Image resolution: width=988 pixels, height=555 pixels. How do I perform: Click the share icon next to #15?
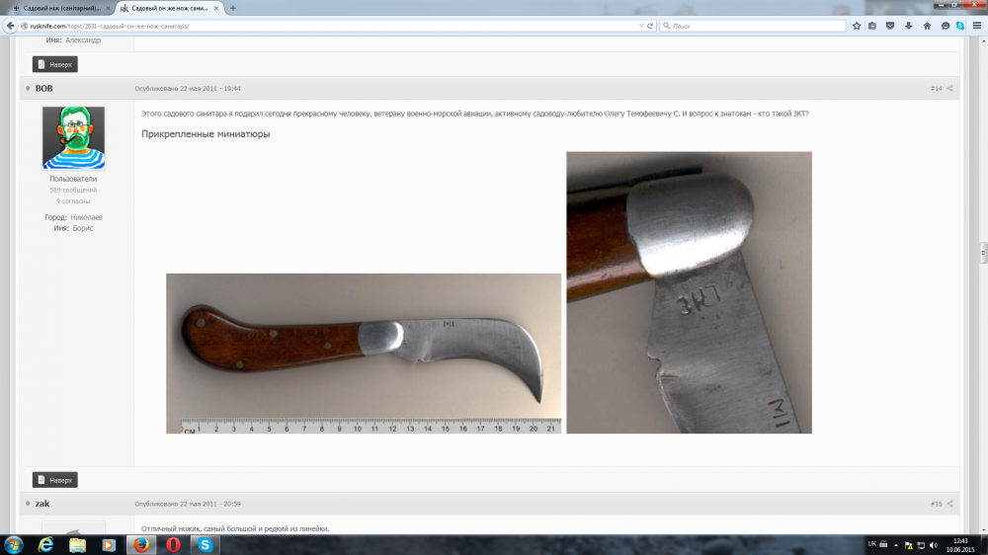pos(950,504)
